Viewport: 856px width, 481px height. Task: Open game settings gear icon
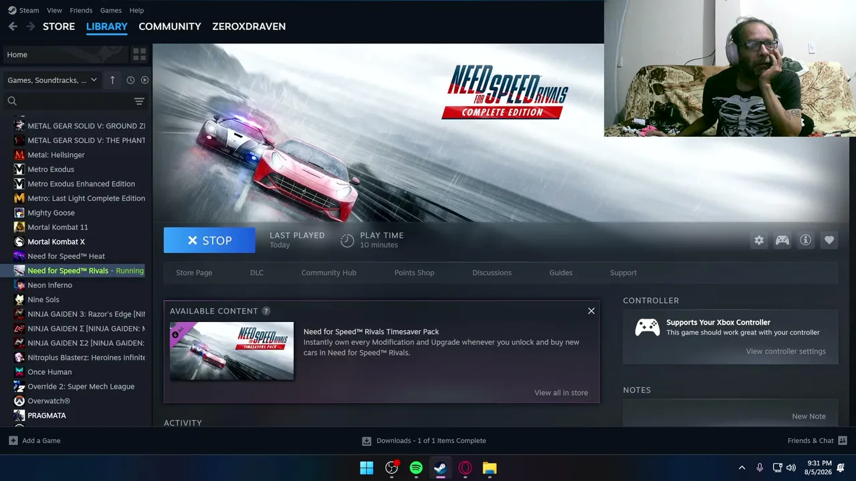coord(759,240)
